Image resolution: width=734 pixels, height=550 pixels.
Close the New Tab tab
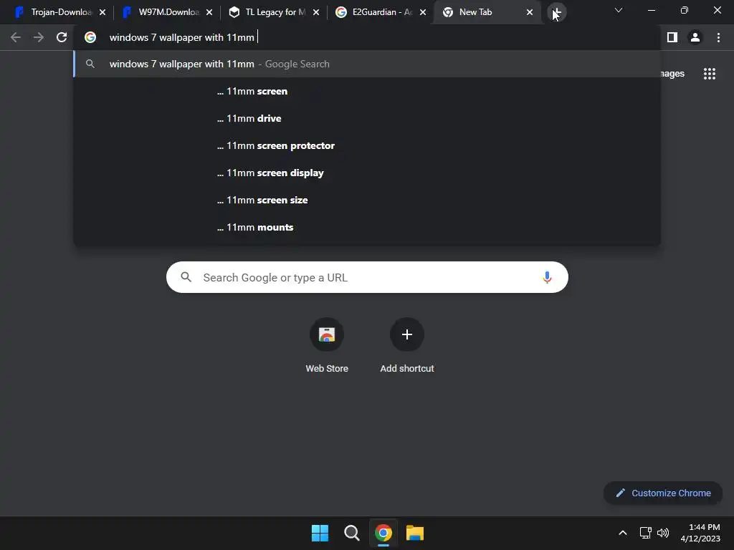point(530,12)
